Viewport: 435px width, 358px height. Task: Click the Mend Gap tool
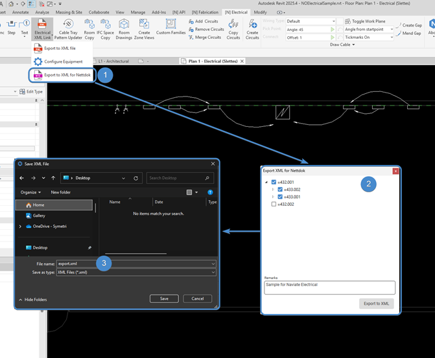pyautogui.click(x=408, y=33)
